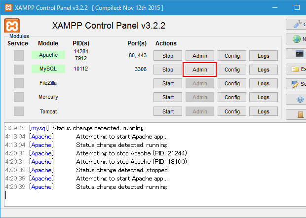
Task: Open Mercury Config options
Action: [x=232, y=97]
